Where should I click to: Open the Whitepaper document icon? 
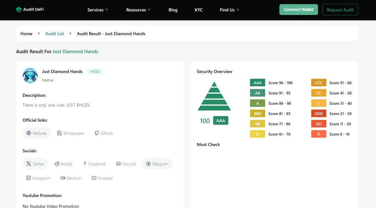pos(59,133)
